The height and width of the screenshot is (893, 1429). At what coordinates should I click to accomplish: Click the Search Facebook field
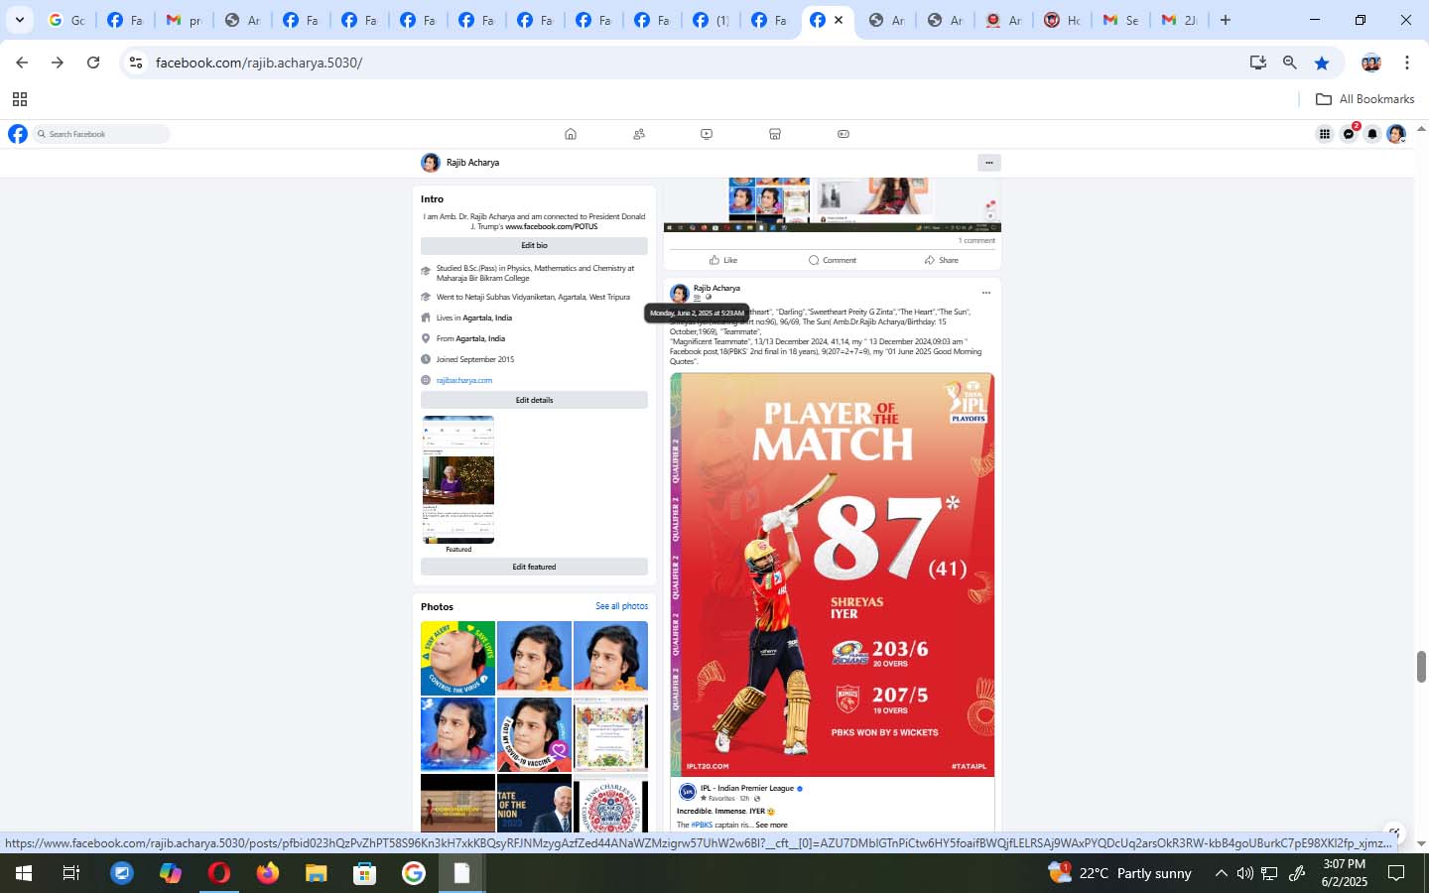(102, 134)
